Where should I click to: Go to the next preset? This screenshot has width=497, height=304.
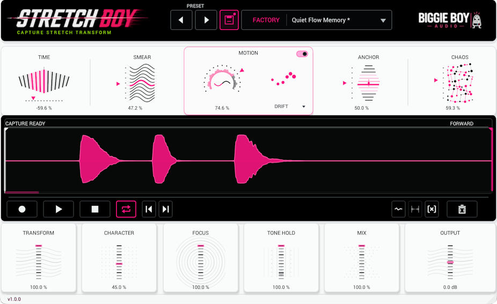pyautogui.click(x=206, y=20)
